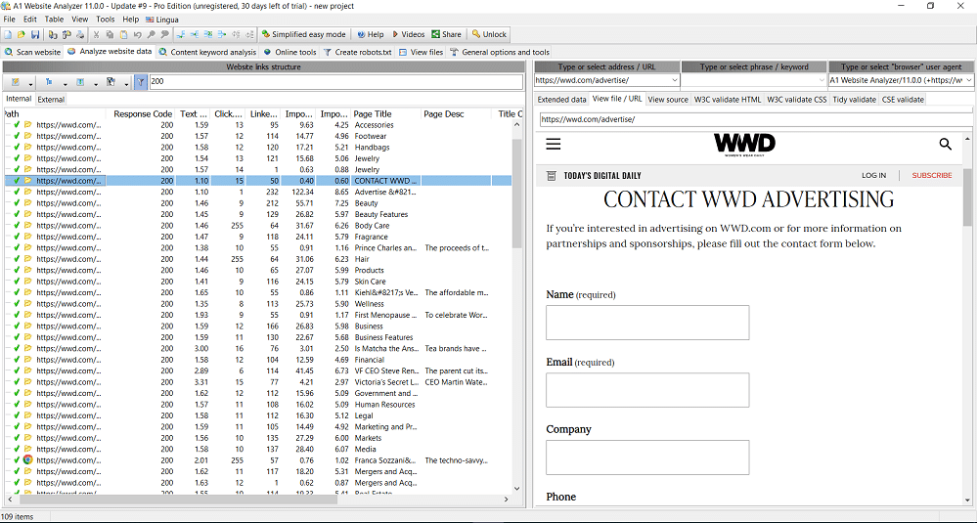
Task: Click the New project icon
Action: click(x=8, y=34)
